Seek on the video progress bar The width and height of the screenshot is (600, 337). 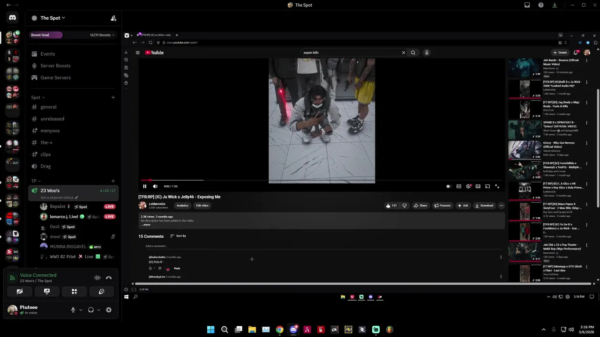(x=322, y=180)
